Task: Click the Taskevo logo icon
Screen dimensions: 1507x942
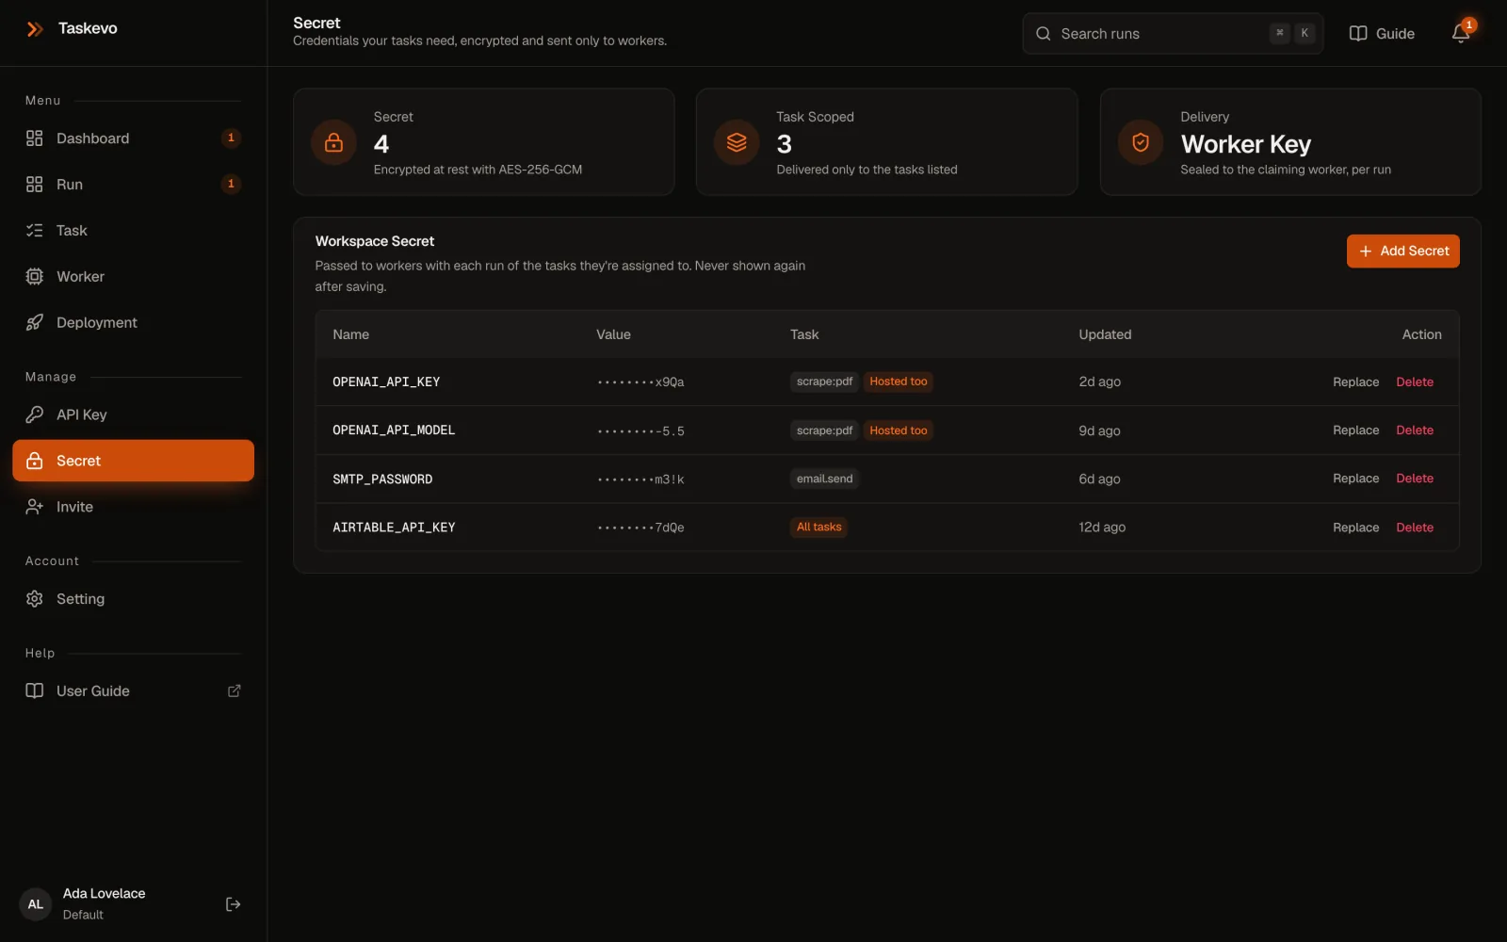Action: click(x=35, y=29)
